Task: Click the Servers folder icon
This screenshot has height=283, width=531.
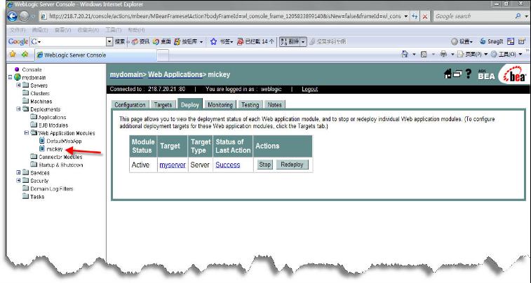Action: click(26, 85)
